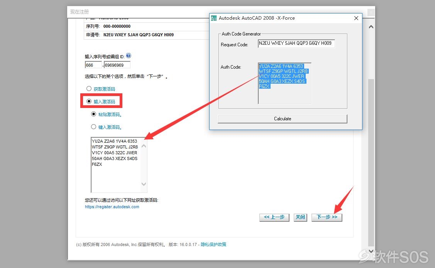Close the Autodesk AutoCAD 2008 X-Force window

pos(356,18)
